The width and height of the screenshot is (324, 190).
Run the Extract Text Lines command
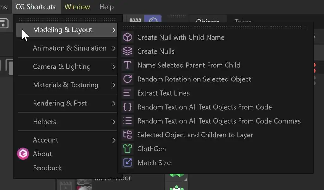point(216,93)
